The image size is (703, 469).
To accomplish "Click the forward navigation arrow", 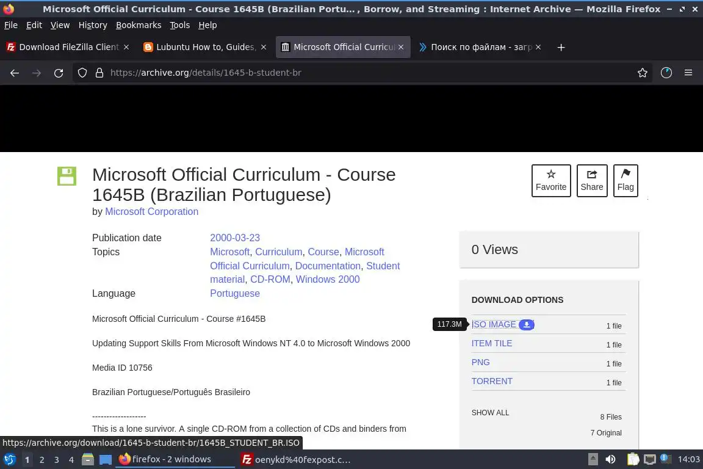I will (x=37, y=73).
